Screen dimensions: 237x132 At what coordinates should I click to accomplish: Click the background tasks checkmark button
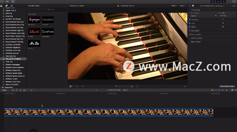pos(13,1)
